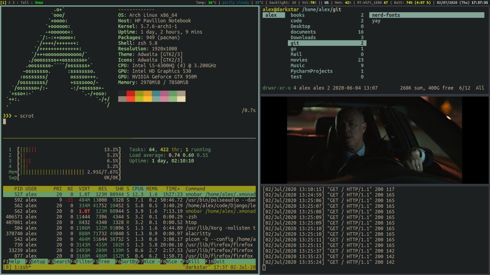490x275 pixels.
Task: Click workspace 2 in the xmobar
Action: point(10,2)
